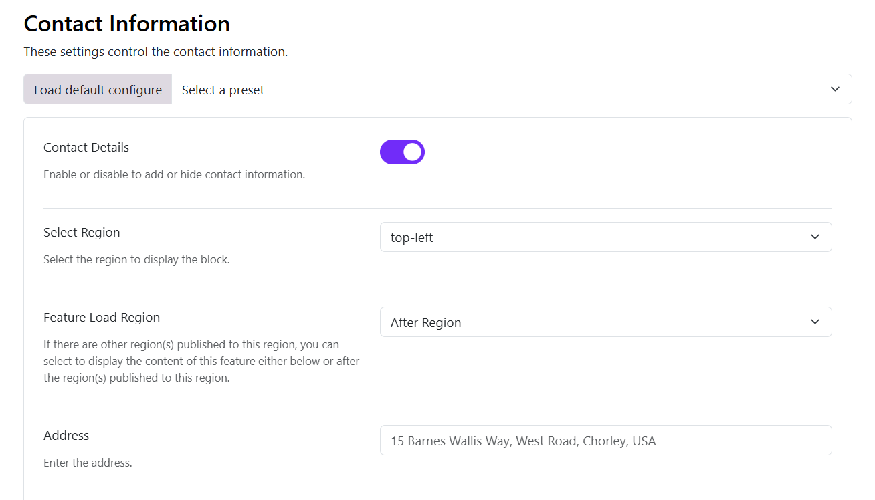Screen dimensions: 875x500
Task: Click the Feature Load Region label
Action: click(x=102, y=317)
